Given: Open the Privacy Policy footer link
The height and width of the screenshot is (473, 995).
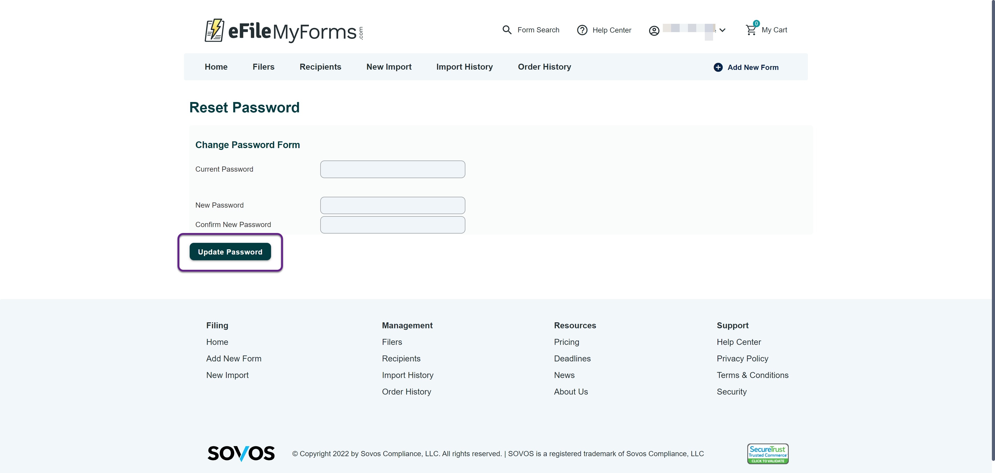Looking at the screenshot, I should click(x=742, y=358).
